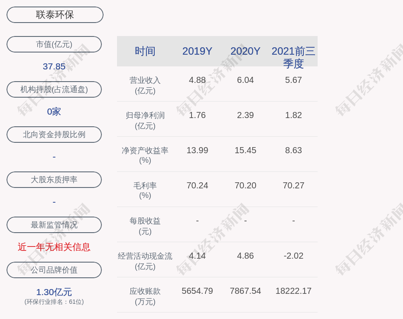403x319 pixels.
Task: Select the 环保行业排名 ranking note
Action: point(54,302)
